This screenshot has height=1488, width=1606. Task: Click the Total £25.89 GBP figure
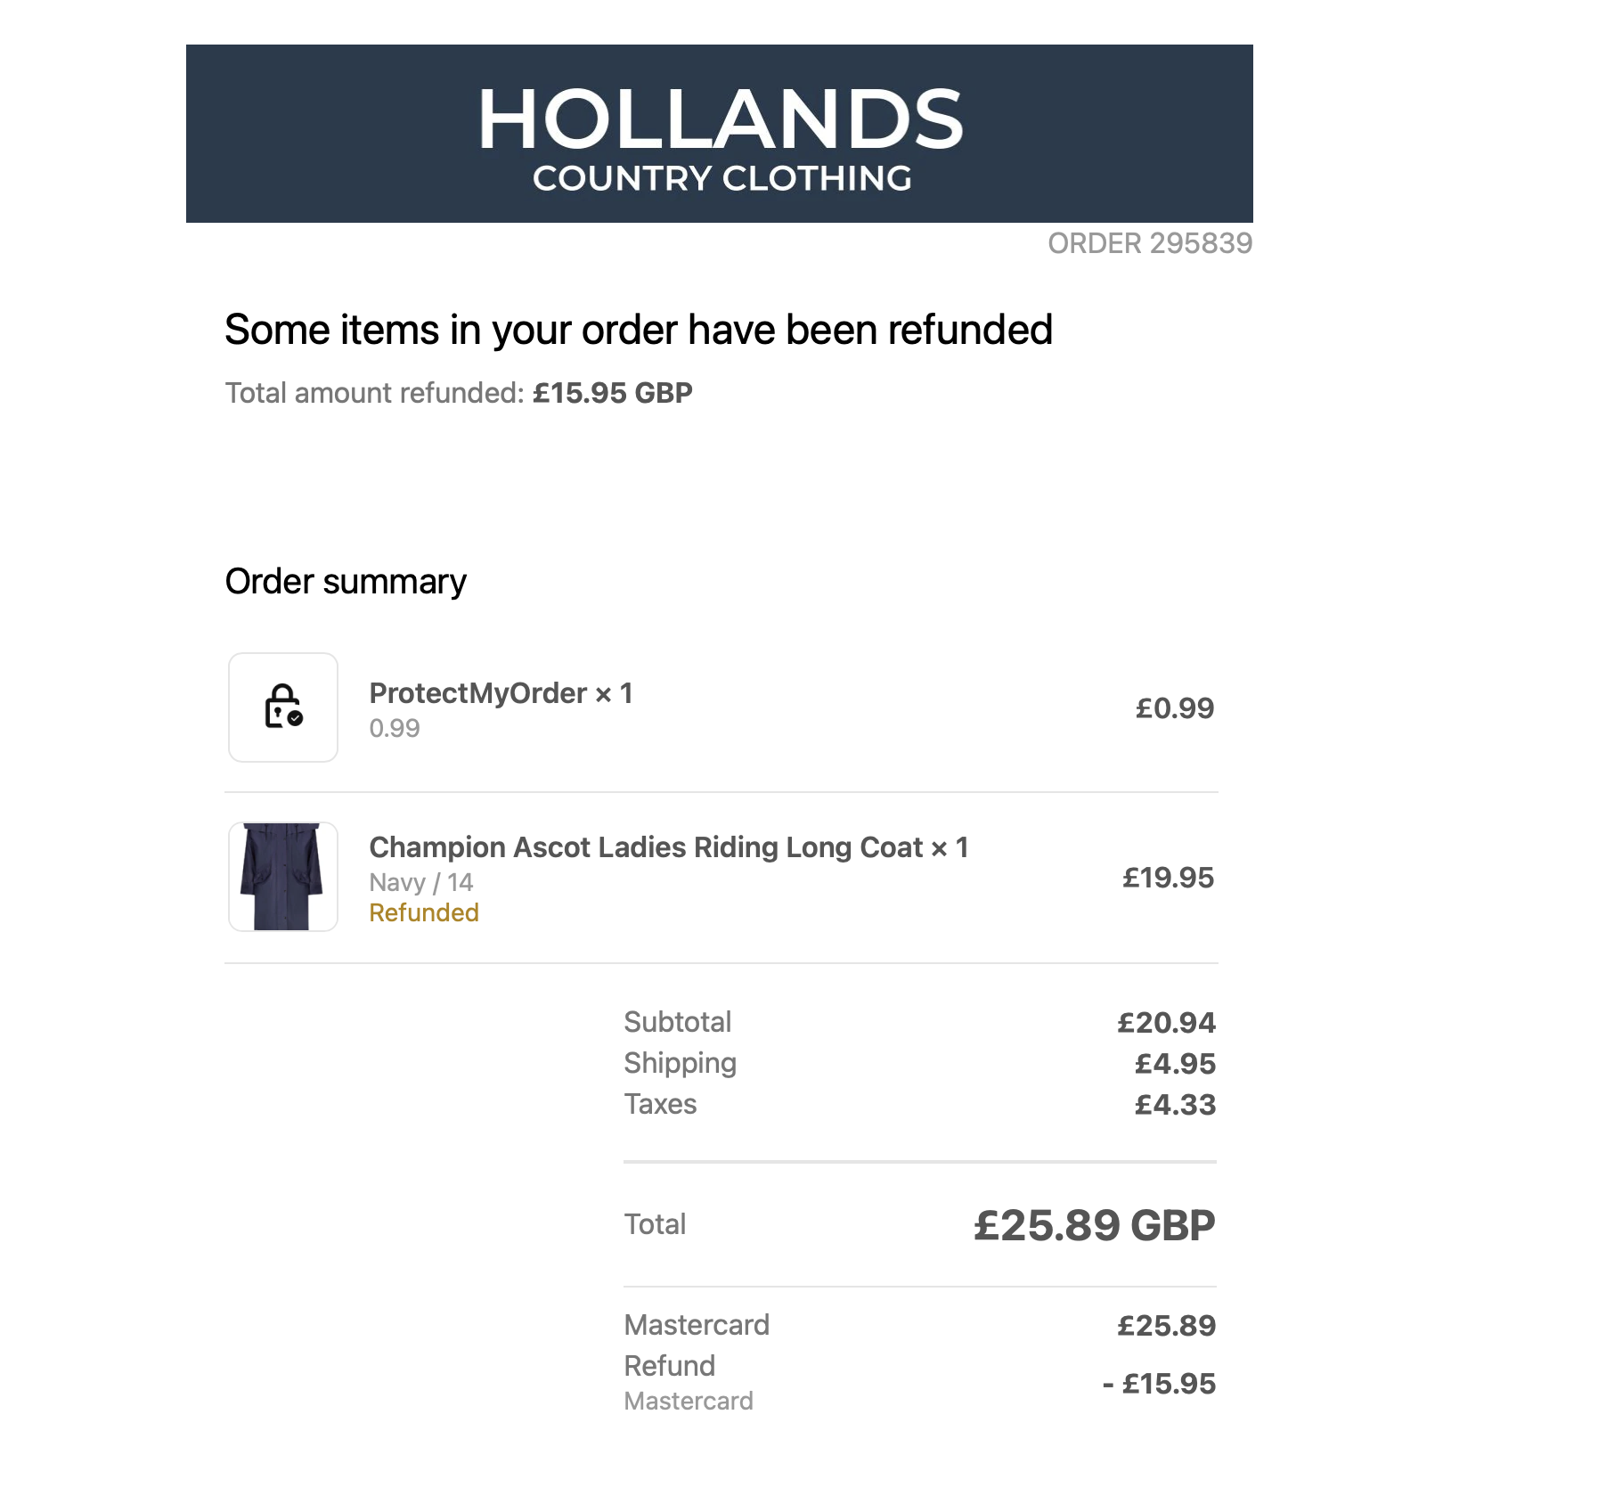pos(1095,1225)
